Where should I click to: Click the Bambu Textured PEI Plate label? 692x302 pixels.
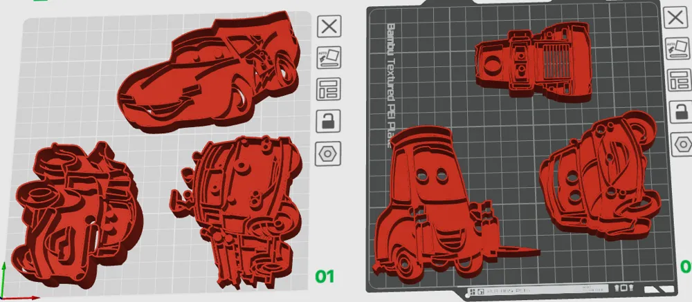click(390, 86)
